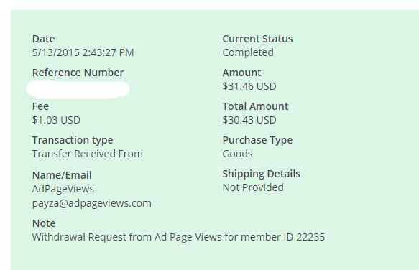Image resolution: width=419 pixels, height=270 pixels.
Task: Select the date value 5/13/2015 2:43:27 PM
Action: 83,52
